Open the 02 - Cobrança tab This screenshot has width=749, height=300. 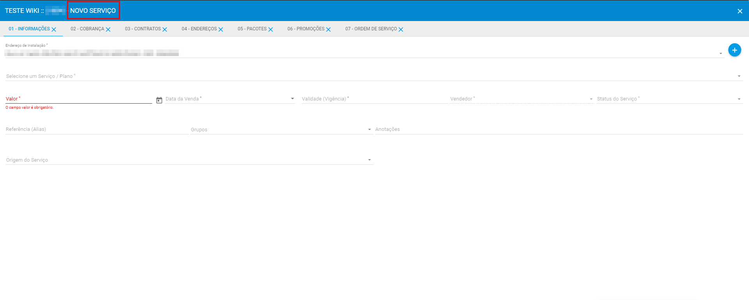point(87,29)
